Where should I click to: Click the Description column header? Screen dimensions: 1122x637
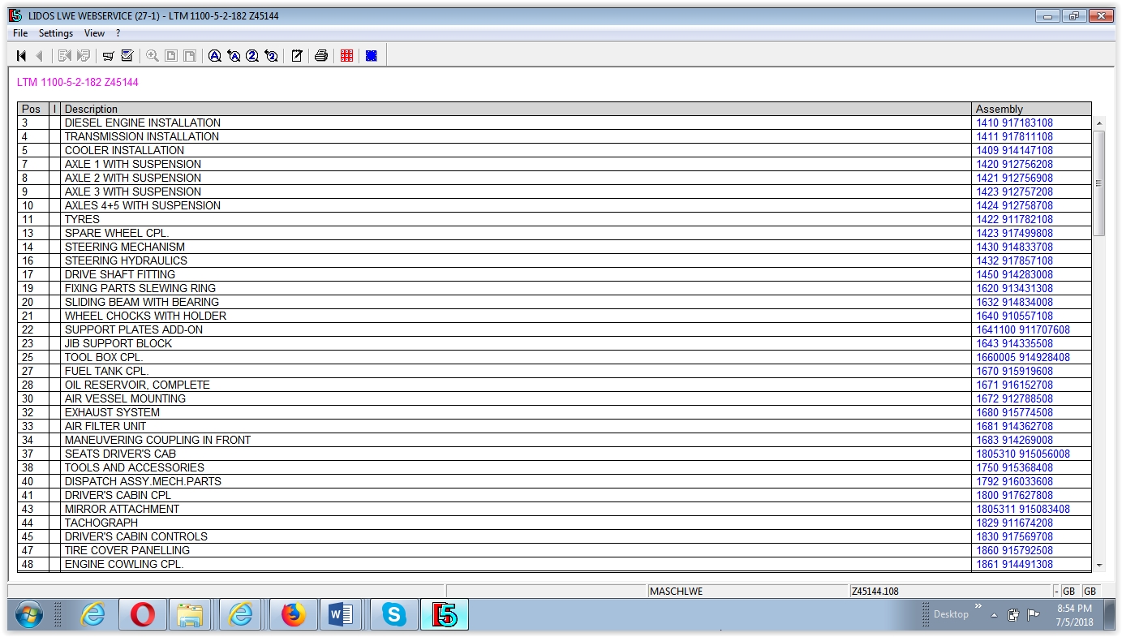[516, 109]
